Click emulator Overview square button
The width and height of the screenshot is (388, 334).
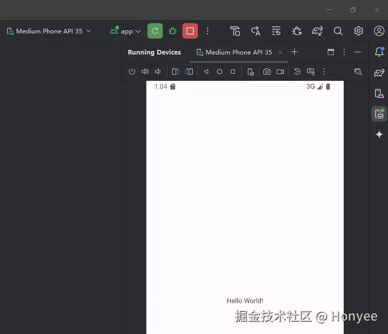click(x=233, y=72)
